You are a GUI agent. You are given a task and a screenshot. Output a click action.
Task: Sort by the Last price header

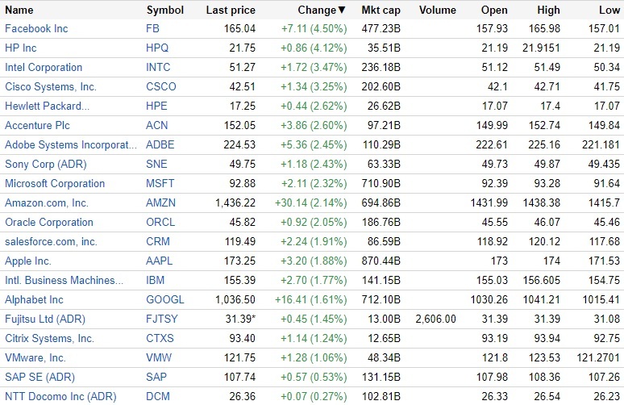[231, 10]
